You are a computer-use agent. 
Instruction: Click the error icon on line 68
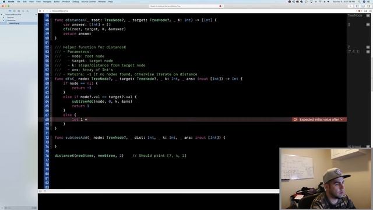pyautogui.click(x=295, y=120)
